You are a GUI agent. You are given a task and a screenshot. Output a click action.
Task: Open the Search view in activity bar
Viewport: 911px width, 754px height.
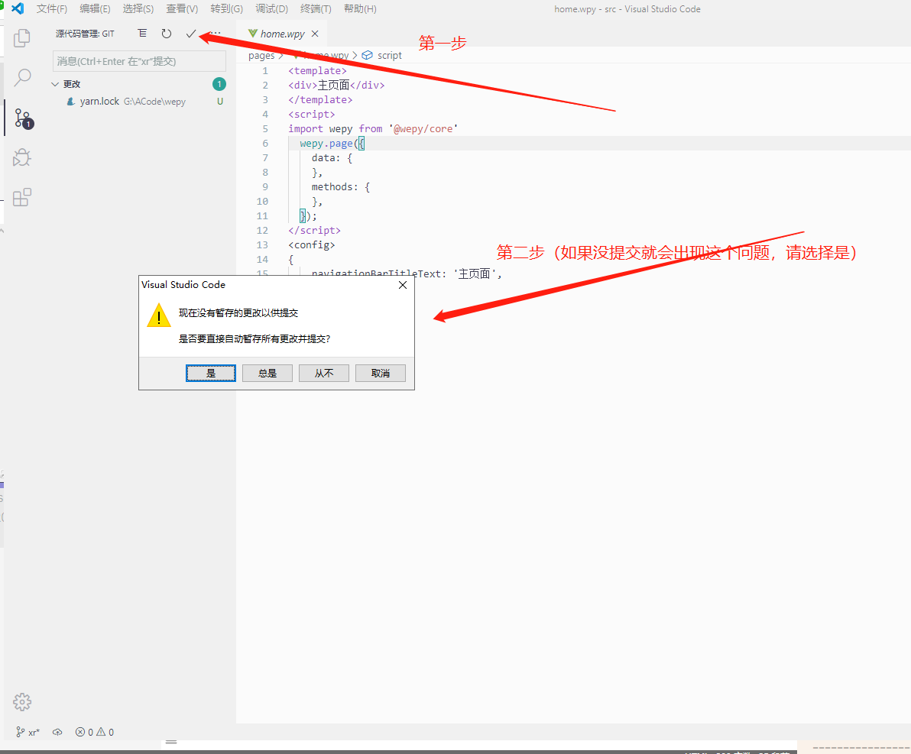tap(22, 77)
